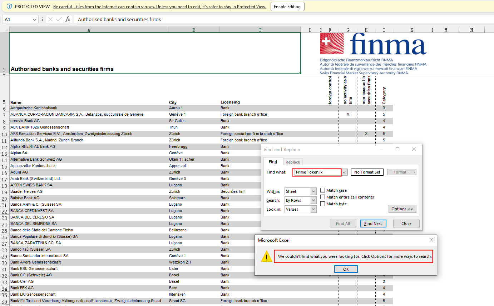Close the Microsoft Excel alert with X

point(431,240)
